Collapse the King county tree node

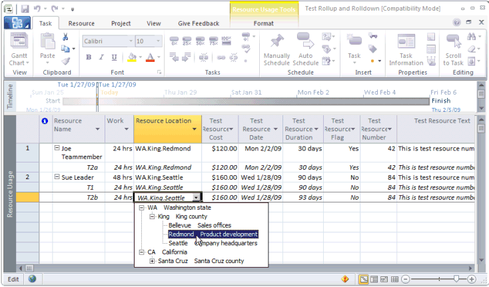point(152,216)
